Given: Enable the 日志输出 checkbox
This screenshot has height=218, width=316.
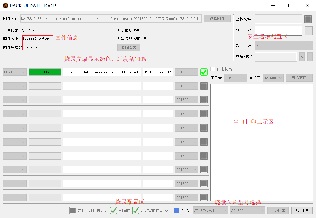Looking at the screenshot, I should (x=213, y=69).
